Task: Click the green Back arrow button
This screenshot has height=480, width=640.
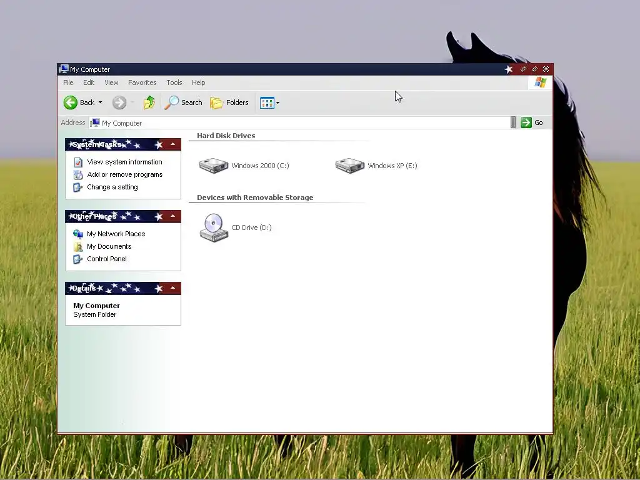Action: pyautogui.click(x=70, y=102)
